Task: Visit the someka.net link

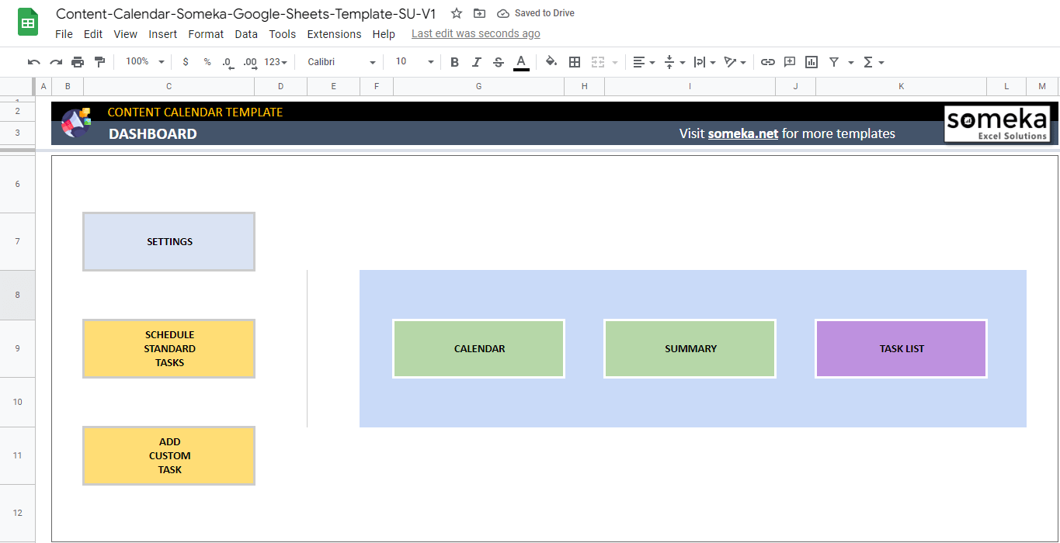Action: pyautogui.click(x=742, y=133)
